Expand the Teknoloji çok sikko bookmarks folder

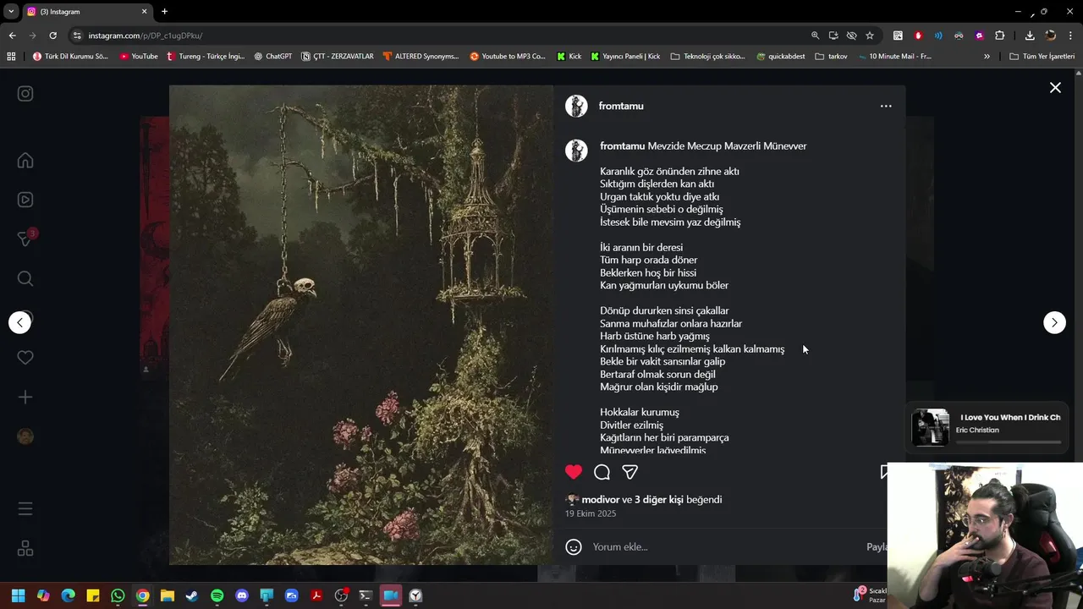tap(708, 57)
